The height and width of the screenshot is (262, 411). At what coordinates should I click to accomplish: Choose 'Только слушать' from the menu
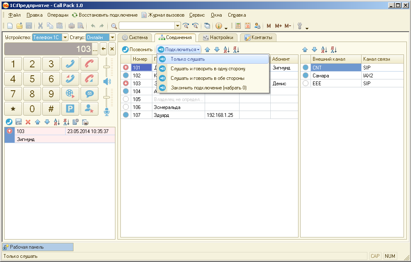[188, 59]
